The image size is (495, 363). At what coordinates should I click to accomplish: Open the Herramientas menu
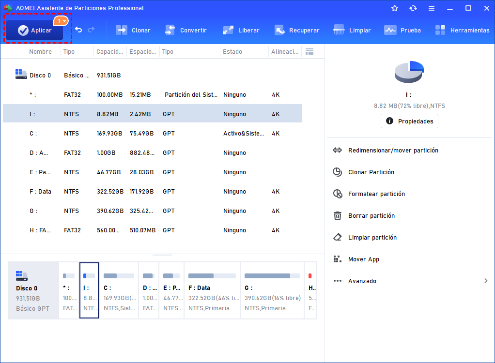click(462, 30)
